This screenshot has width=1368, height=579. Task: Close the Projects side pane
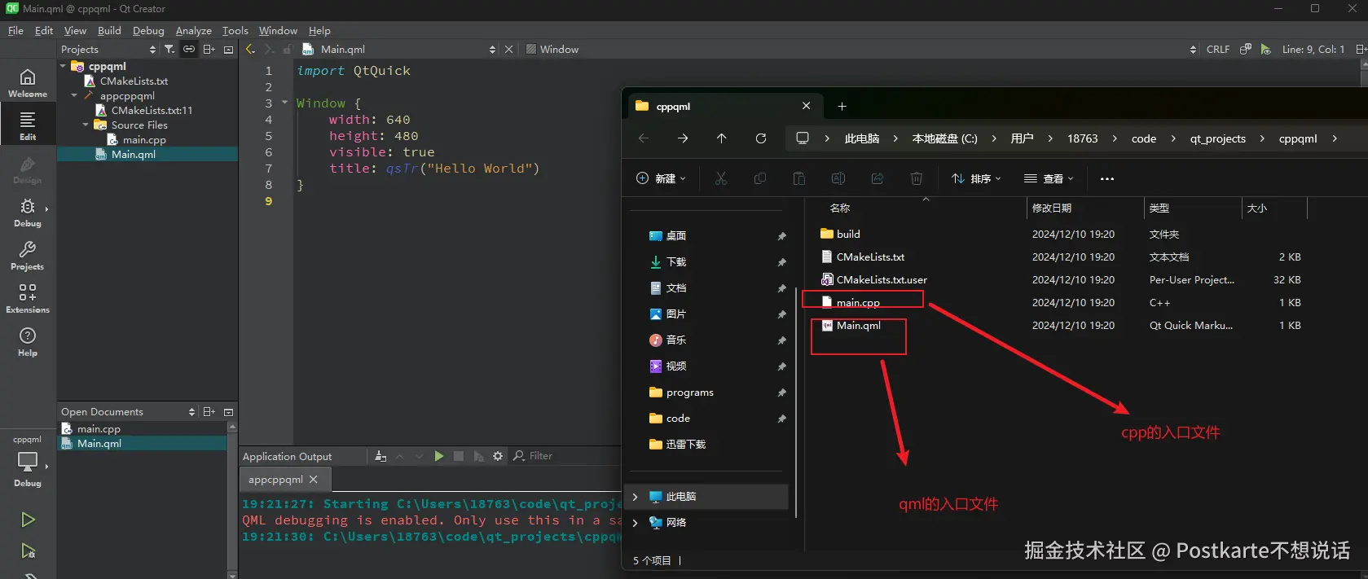click(228, 49)
